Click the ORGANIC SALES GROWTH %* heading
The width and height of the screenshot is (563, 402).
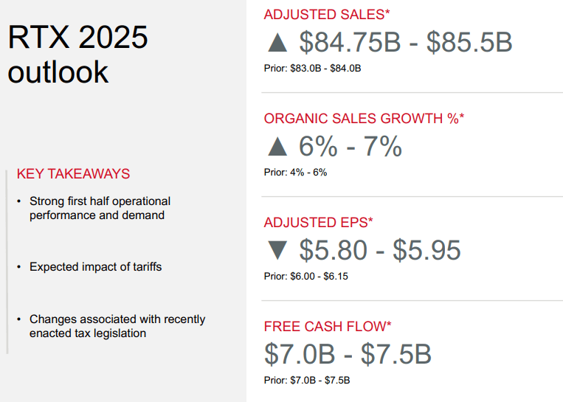point(364,119)
